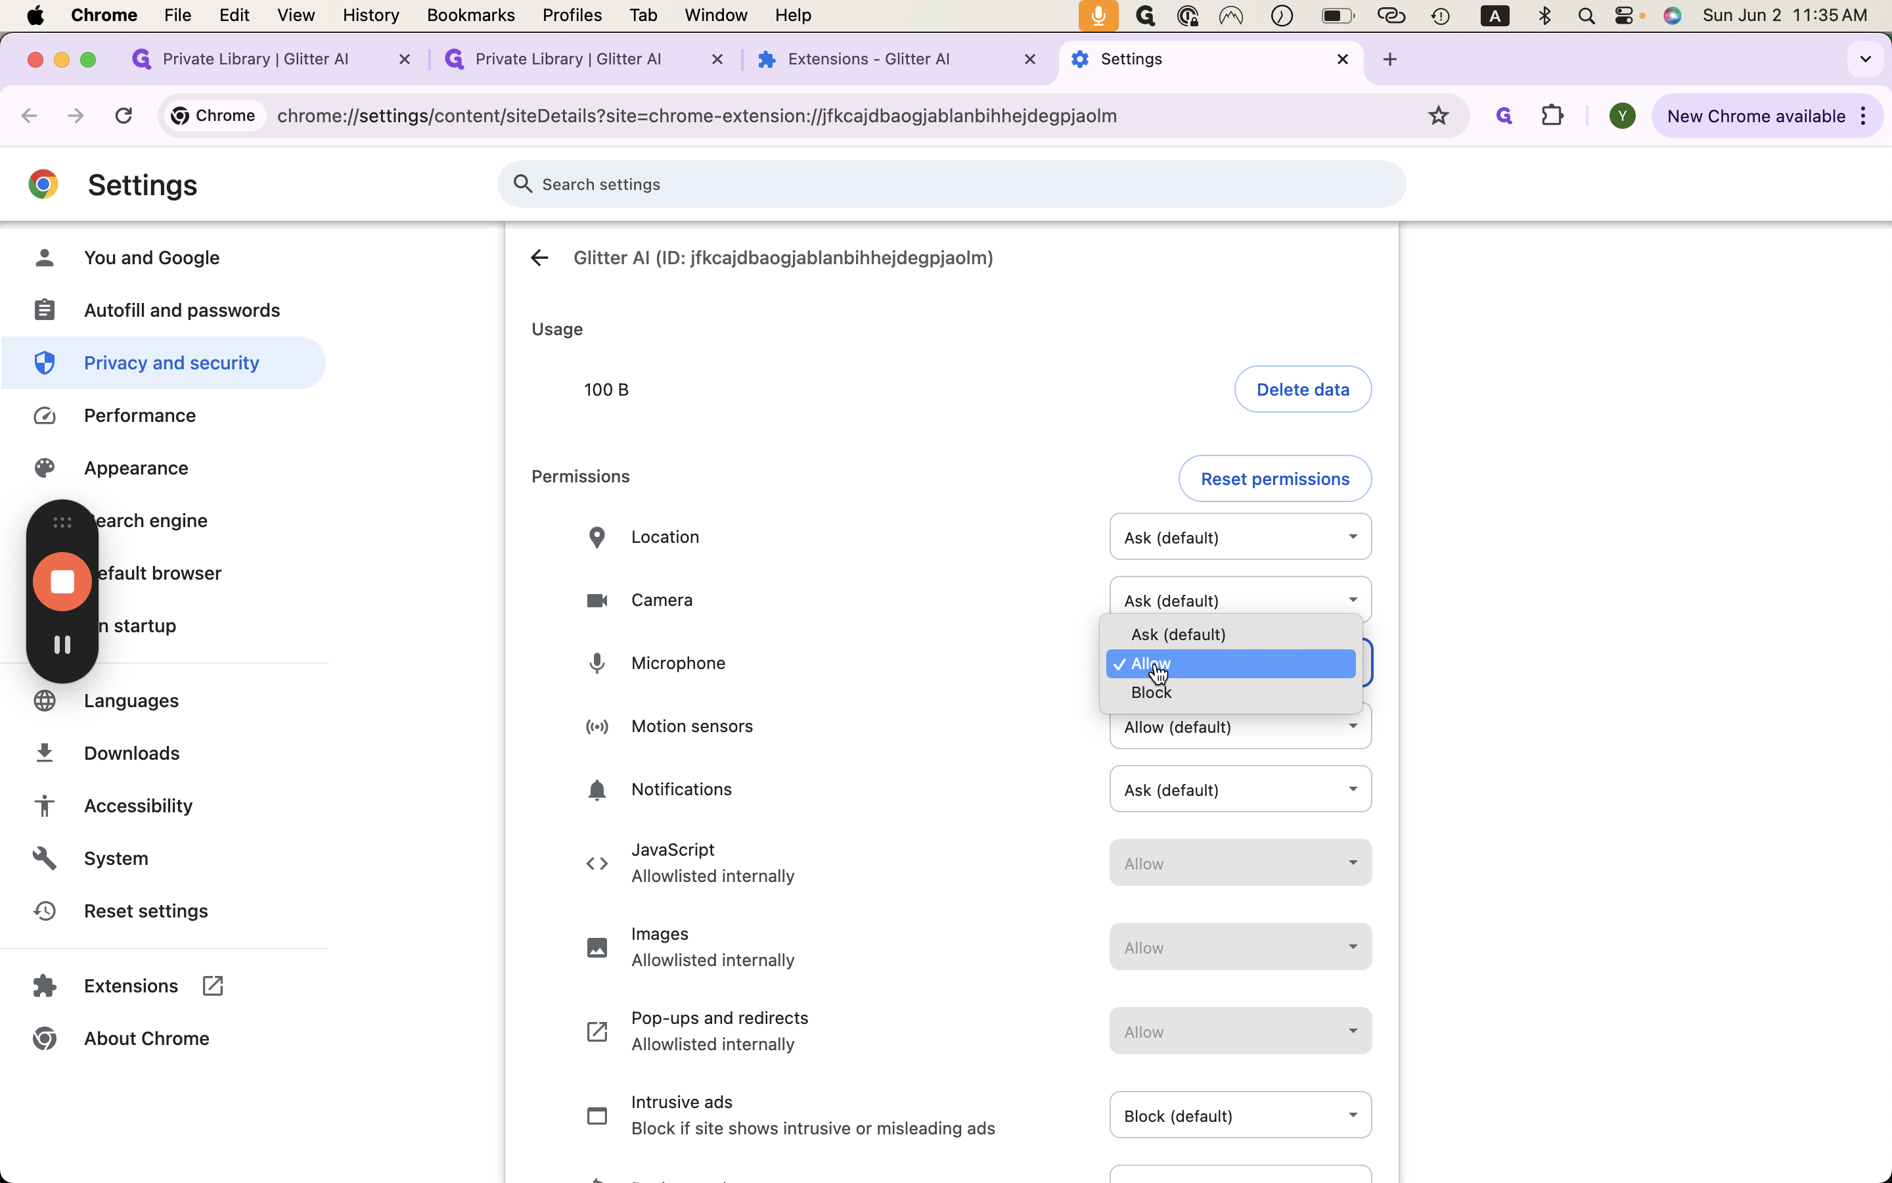
Task: Open the profile avatar Y
Action: coord(1622,116)
